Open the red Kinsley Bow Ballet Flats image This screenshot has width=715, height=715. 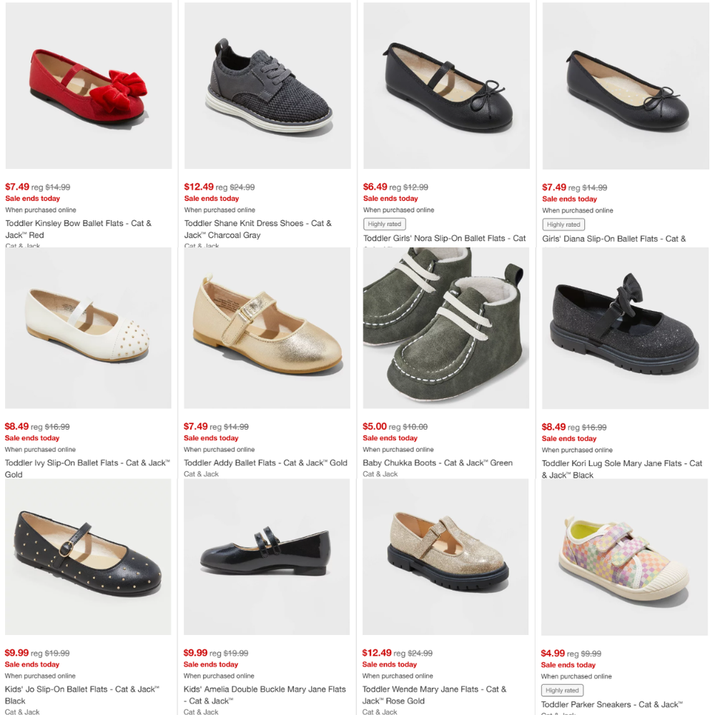89,86
